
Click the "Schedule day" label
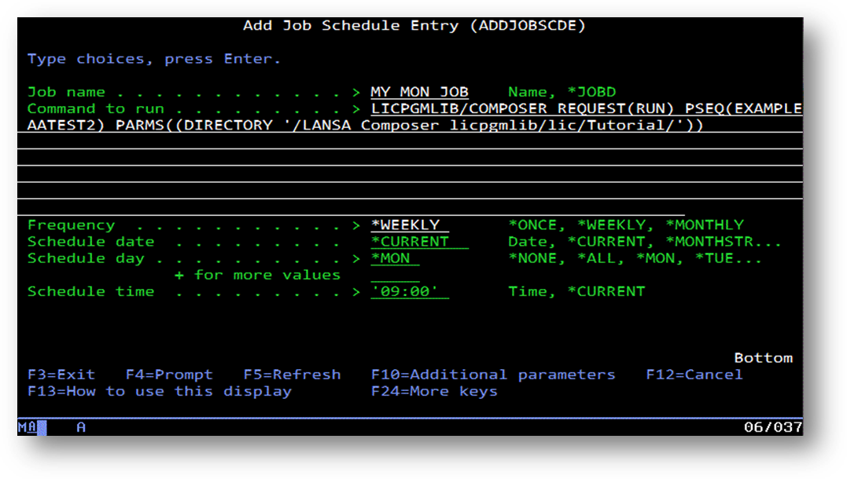click(86, 258)
